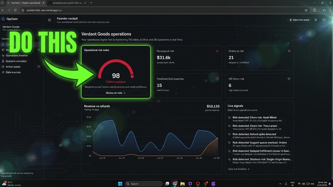Click the 21 orders at risk value
Screen dimensions: 333x187
click(231, 57)
